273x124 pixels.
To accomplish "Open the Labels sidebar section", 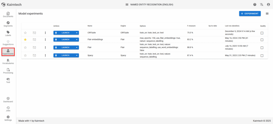I will click(8, 33).
